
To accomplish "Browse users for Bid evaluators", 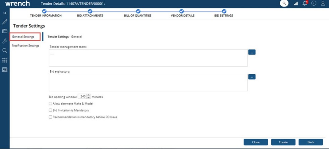I will click(x=252, y=77).
